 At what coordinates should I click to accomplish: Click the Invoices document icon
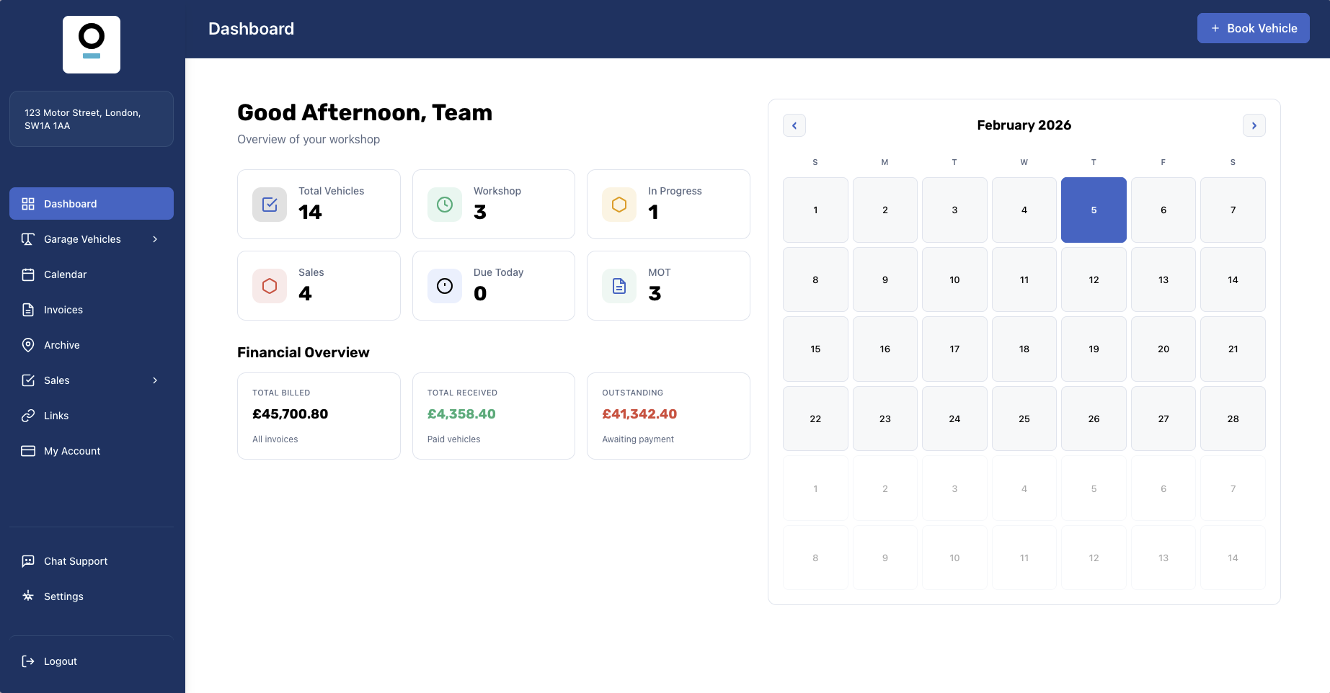click(28, 310)
